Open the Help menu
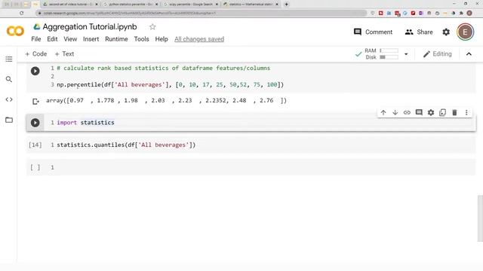The height and width of the screenshot is (271, 483). pos(162,39)
